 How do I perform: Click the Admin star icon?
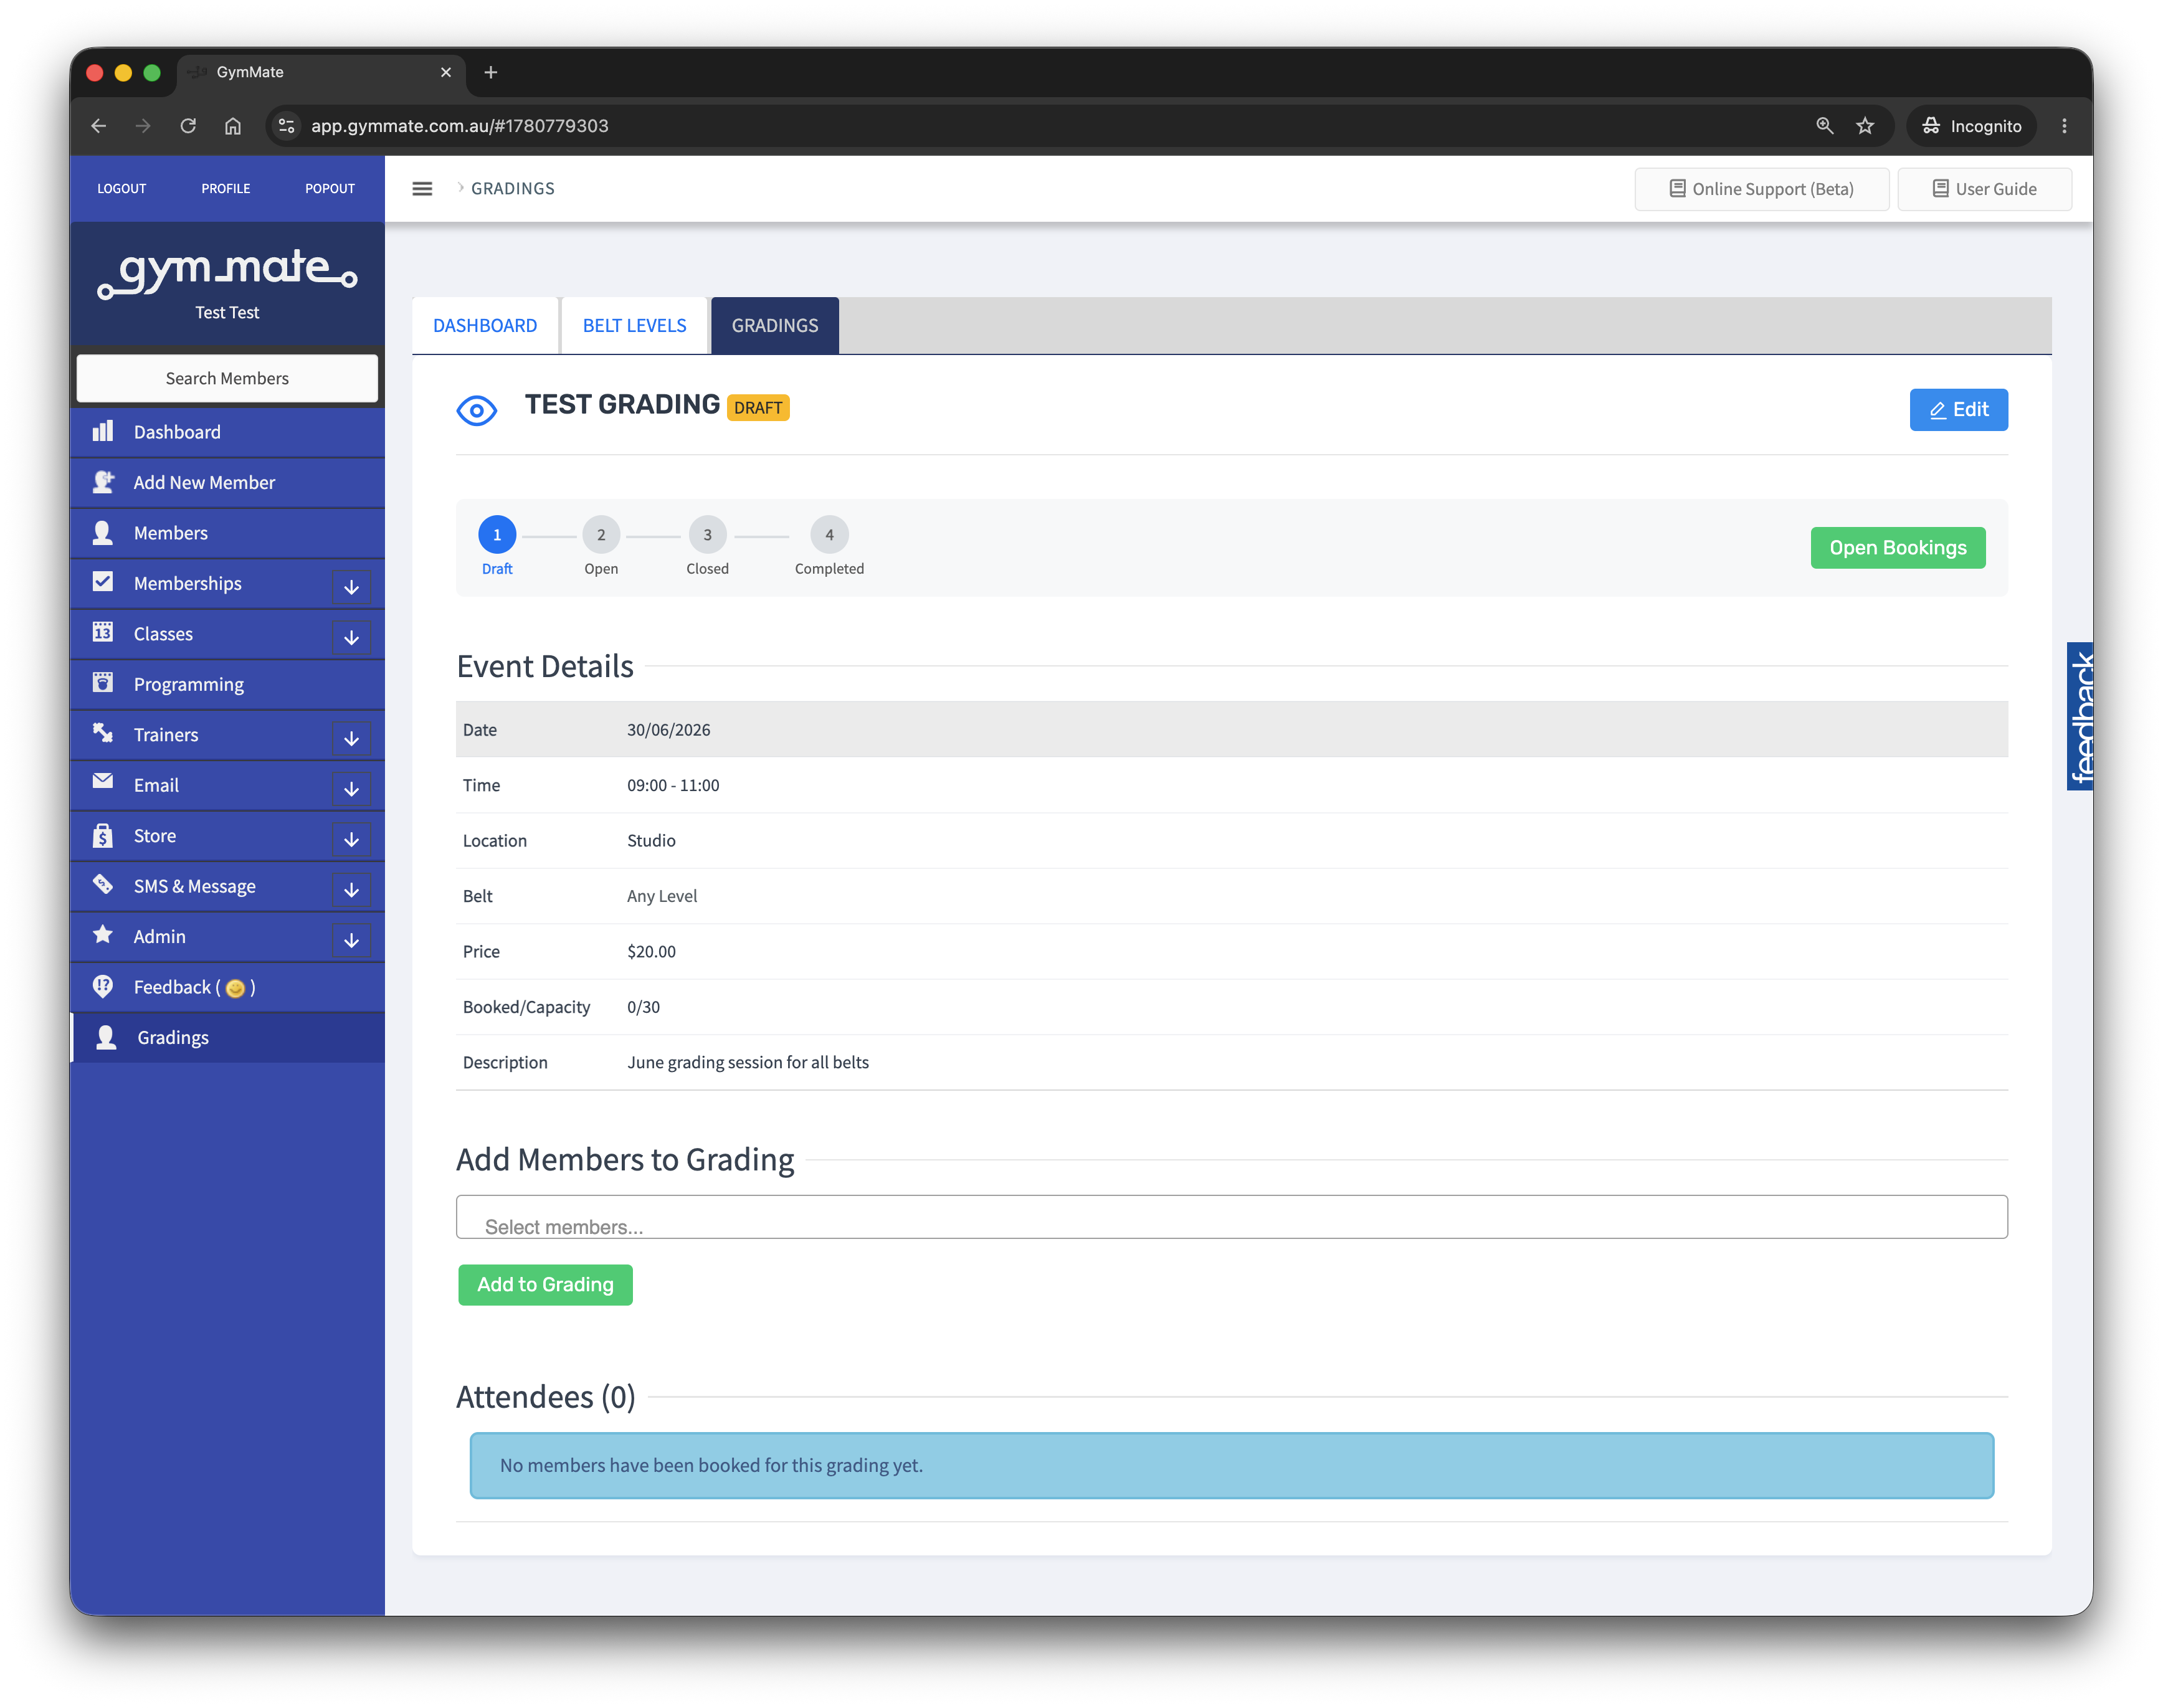(103, 935)
